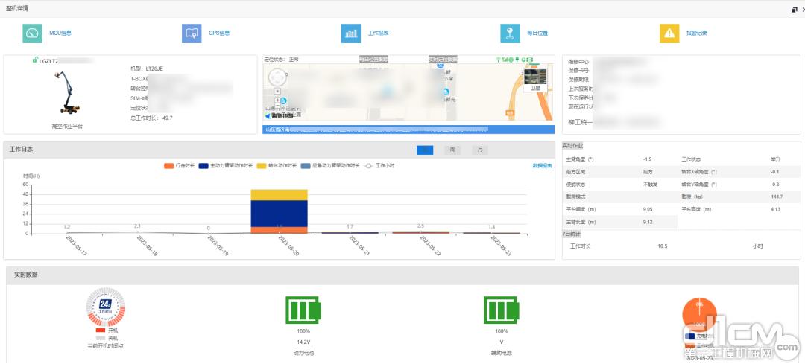Click the map zoom-in plus button
The image size is (805, 364).
tap(278, 100)
